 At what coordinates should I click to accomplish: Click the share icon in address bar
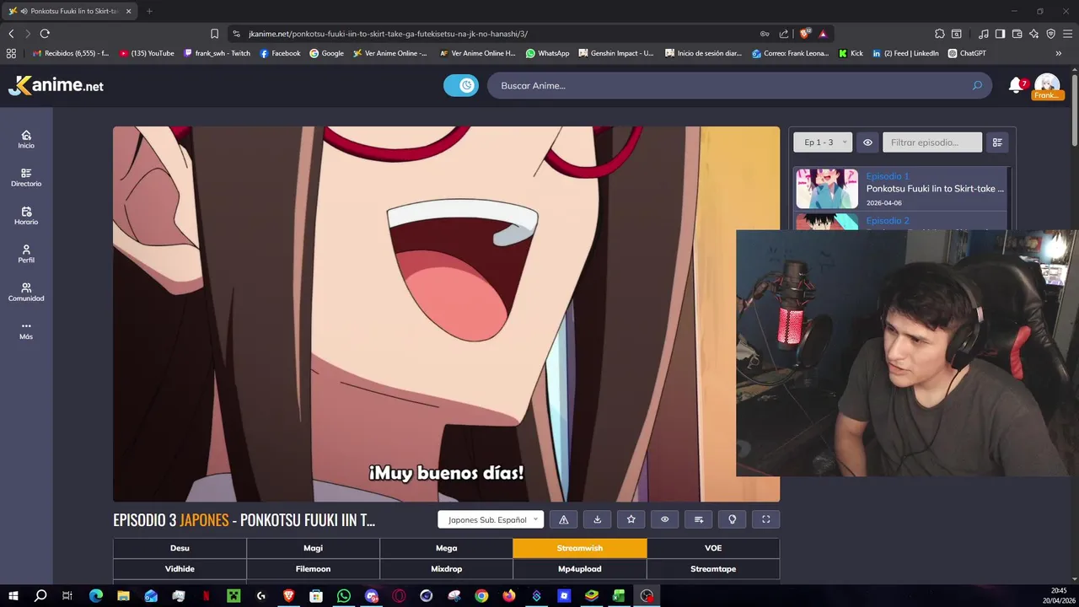(784, 34)
